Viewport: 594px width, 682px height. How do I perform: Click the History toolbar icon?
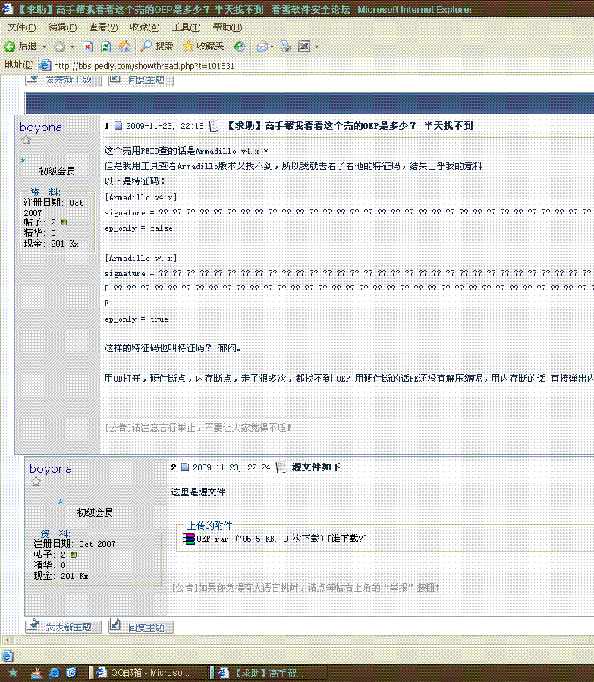239,46
